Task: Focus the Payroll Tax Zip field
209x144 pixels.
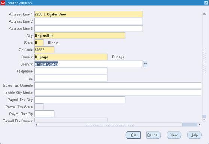Action: pos(44,114)
